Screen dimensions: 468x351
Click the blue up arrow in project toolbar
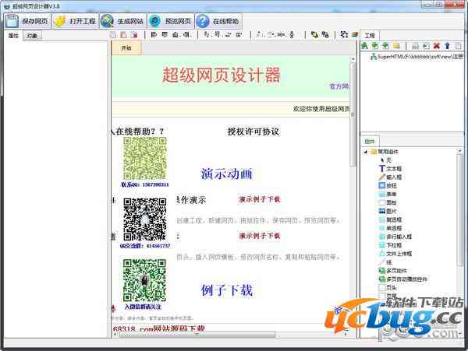tap(447, 46)
